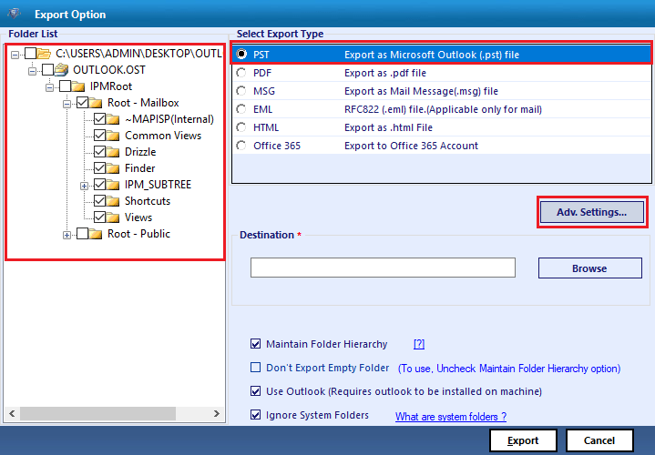Click the Finder folder icon

tap(113, 168)
